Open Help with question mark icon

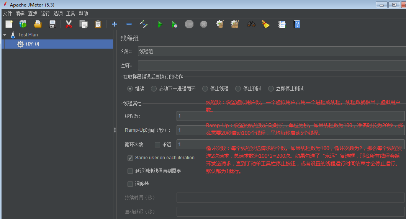click(x=297, y=25)
